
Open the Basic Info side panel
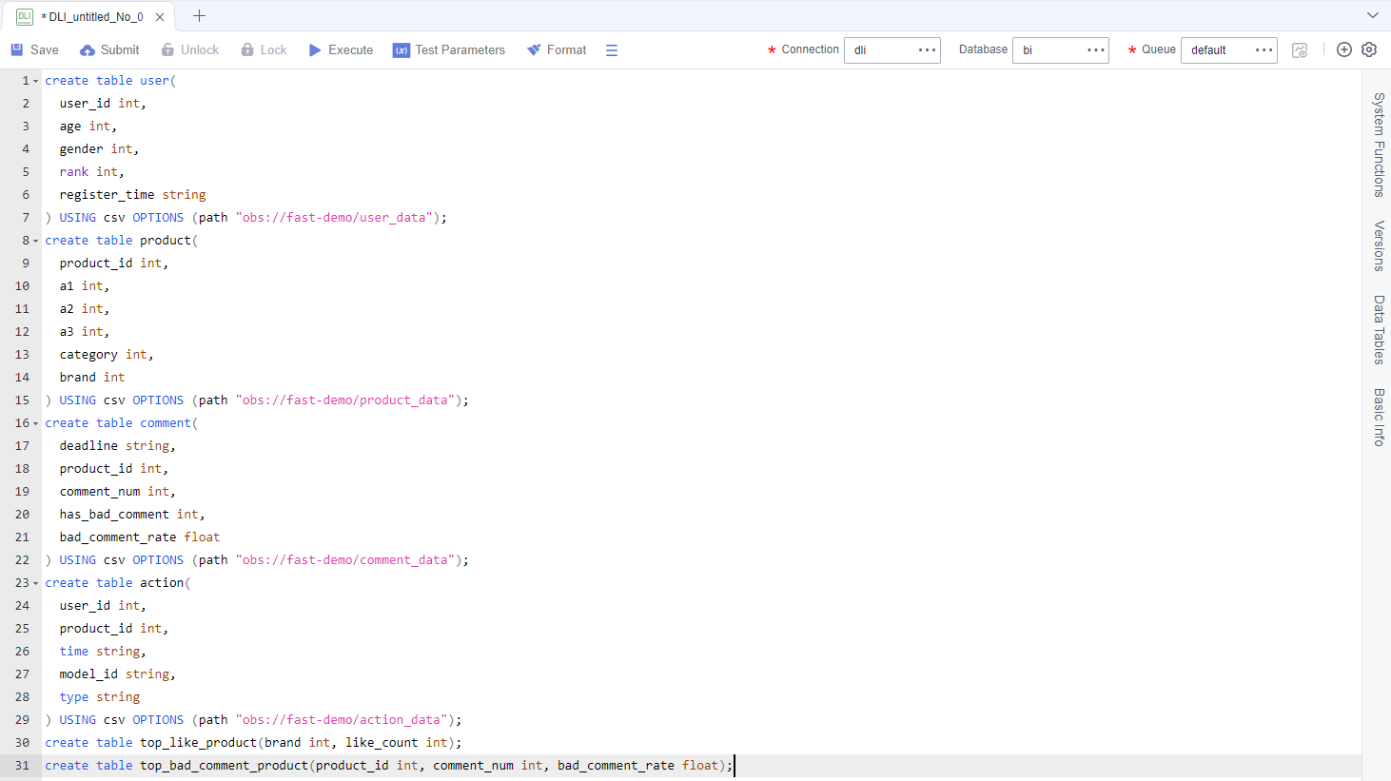(1379, 417)
